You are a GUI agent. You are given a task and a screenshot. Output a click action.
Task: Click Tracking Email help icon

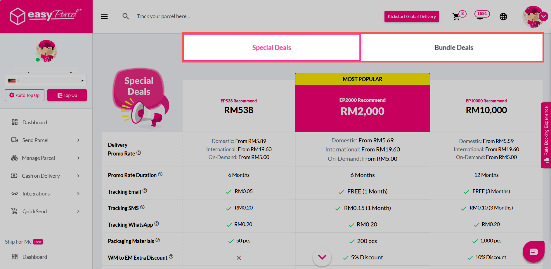point(145,191)
